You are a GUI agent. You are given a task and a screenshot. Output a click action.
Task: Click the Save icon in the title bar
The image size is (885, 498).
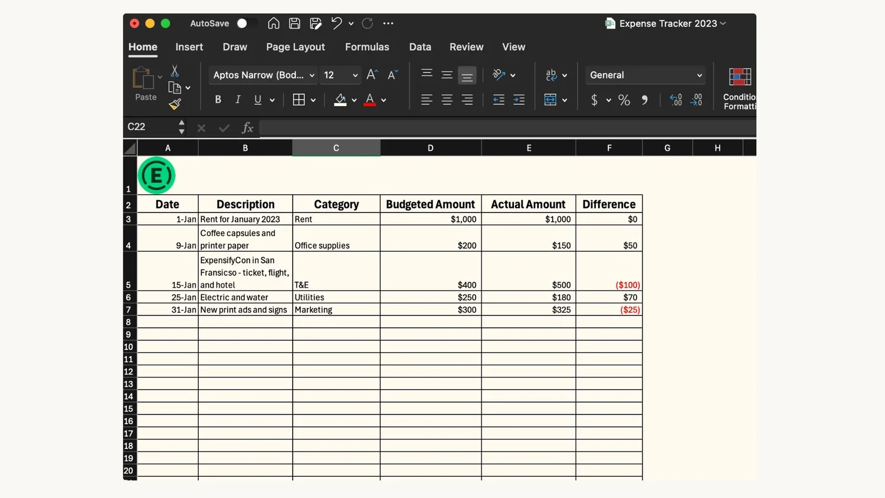[x=294, y=23]
